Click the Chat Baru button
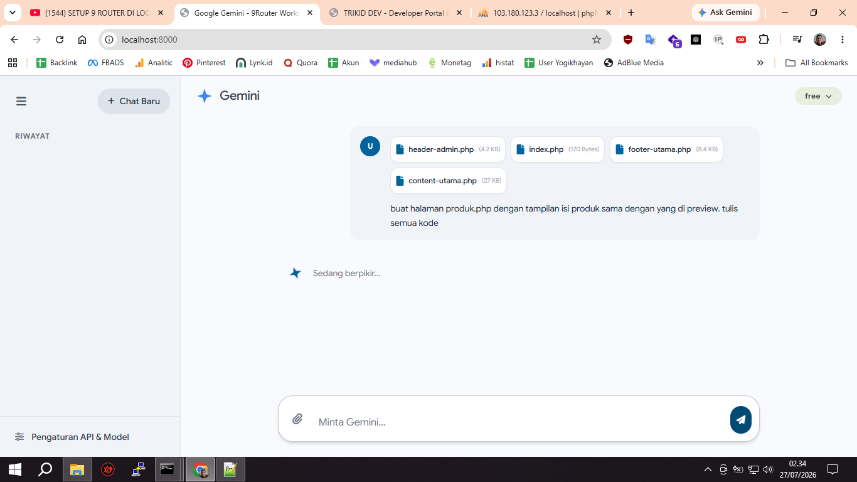This screenshot has width=857, height=482. pyautogui.click(x=134, y=101)
